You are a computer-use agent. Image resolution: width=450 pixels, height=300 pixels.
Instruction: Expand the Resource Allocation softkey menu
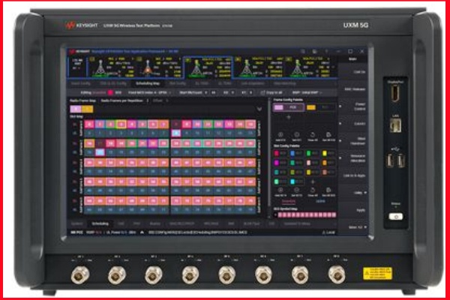point(353,158)
